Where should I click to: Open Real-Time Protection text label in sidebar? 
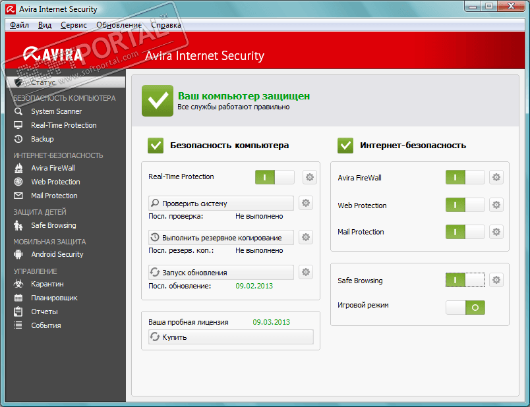64,125
